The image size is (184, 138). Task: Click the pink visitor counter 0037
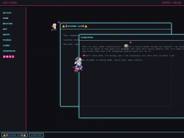point(9,57)
